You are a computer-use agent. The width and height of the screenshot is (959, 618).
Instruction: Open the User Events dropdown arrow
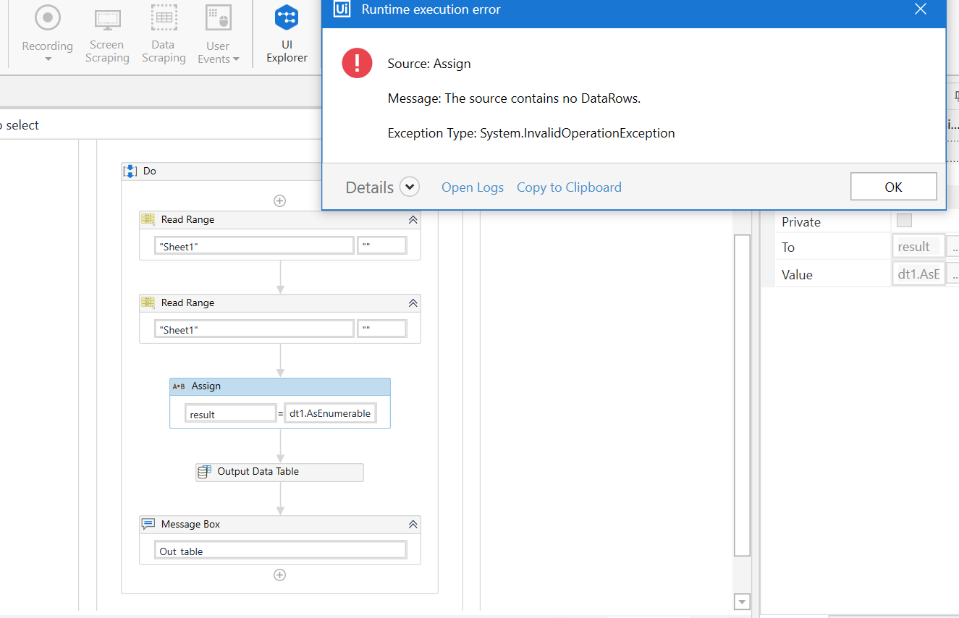click(237, 59)
